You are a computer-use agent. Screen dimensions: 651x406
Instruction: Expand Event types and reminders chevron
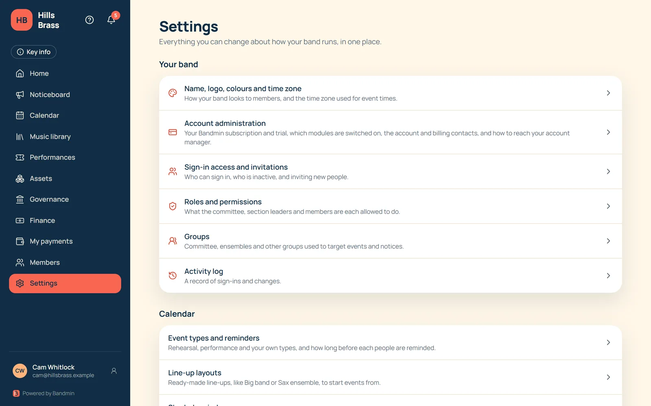coord(608,342)
